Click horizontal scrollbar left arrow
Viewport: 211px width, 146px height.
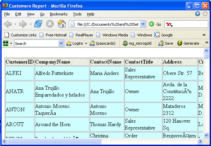[x=4, y=141]
